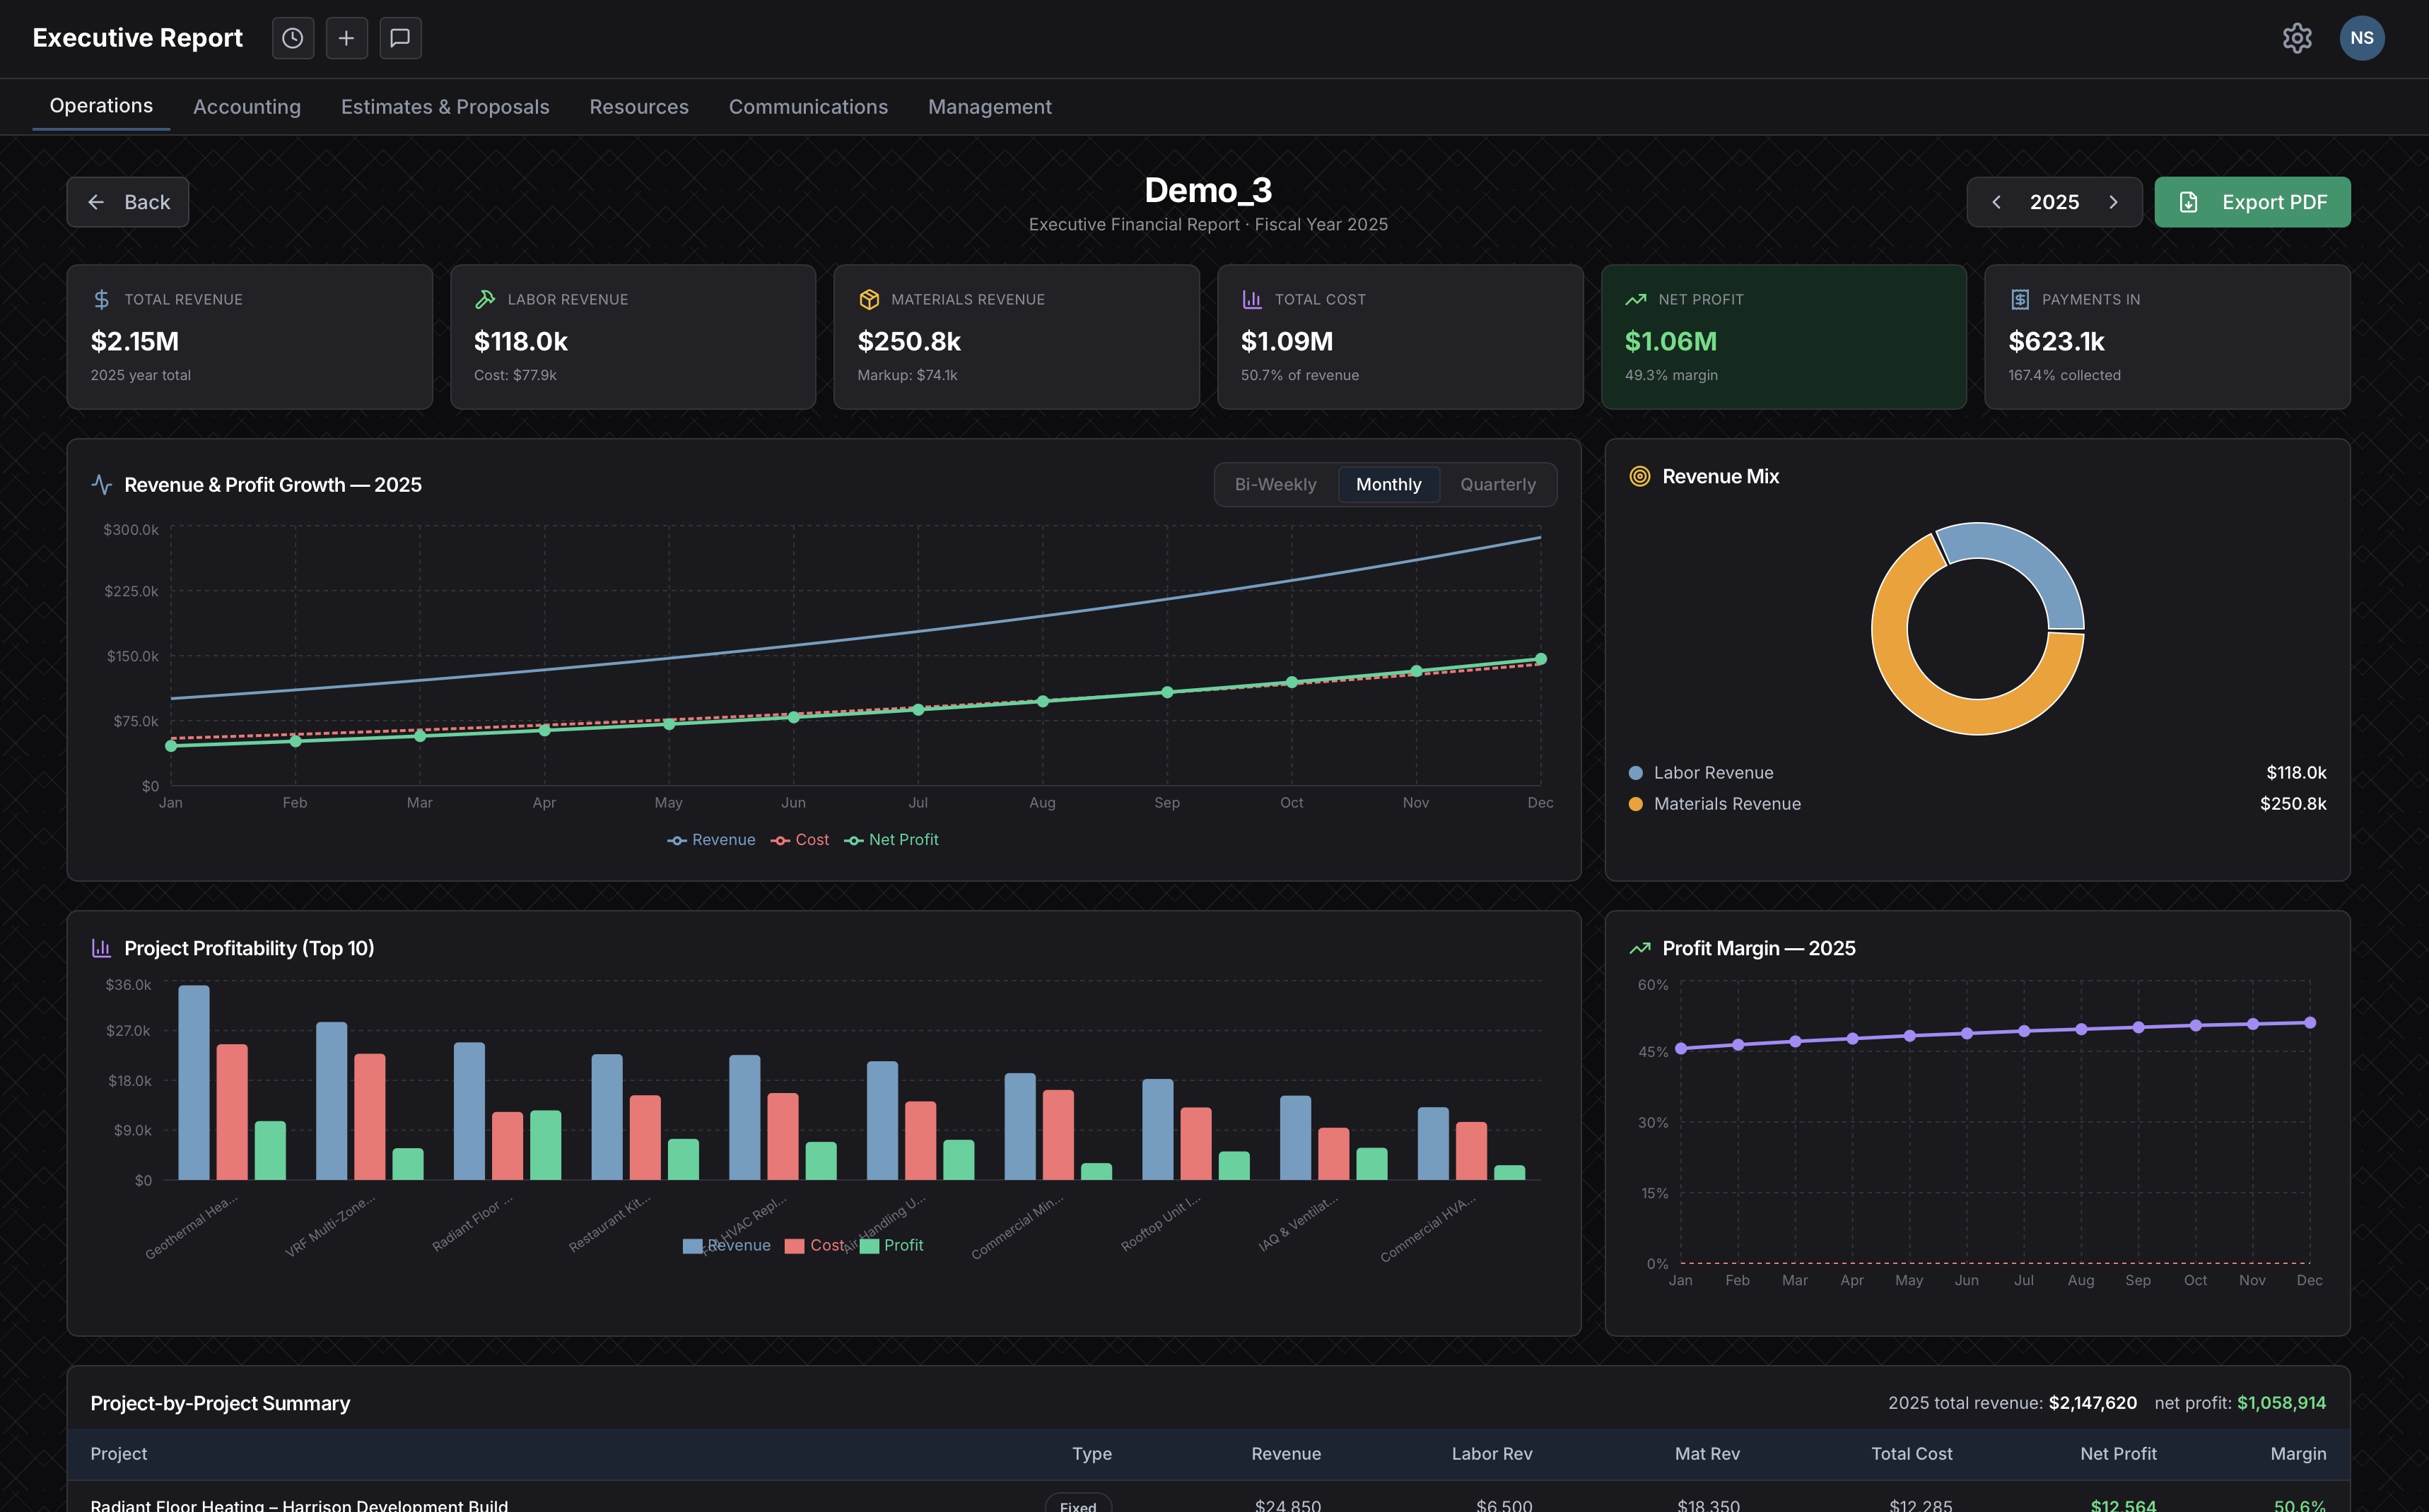The image size is (2429, 1512).
Task: Click the chart icon beside Project Profitability
Action: tap(101, 948)
